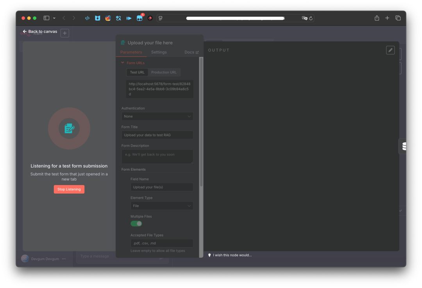Click the developer code extension icon
Viewport: 422px width, 288px height.
[87, 18]
